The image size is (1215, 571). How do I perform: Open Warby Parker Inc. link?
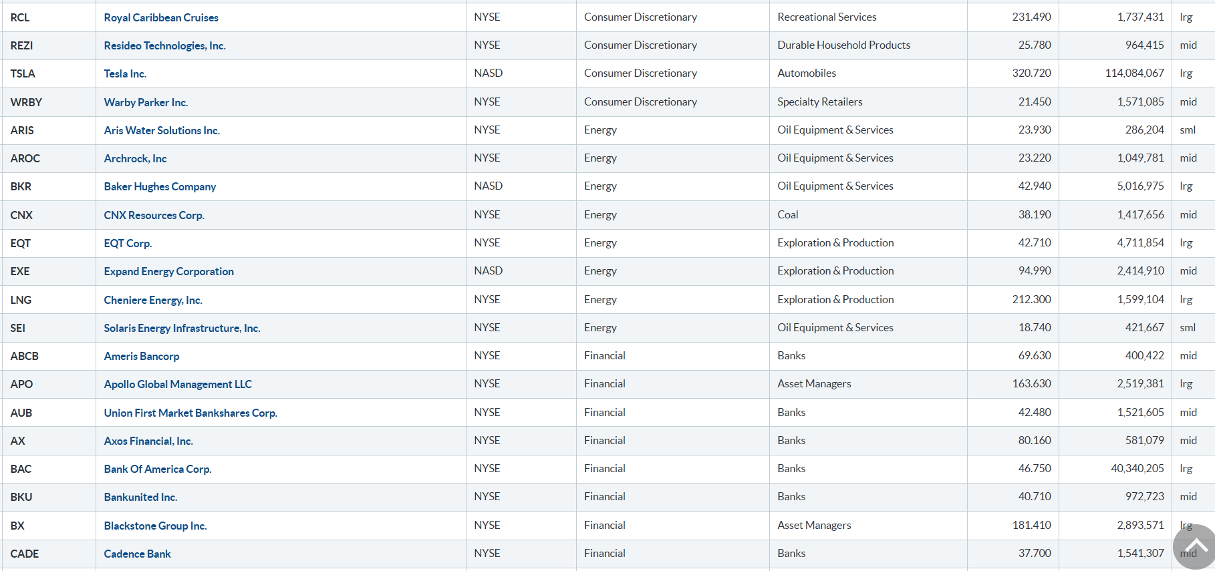(x=146, y=102)
